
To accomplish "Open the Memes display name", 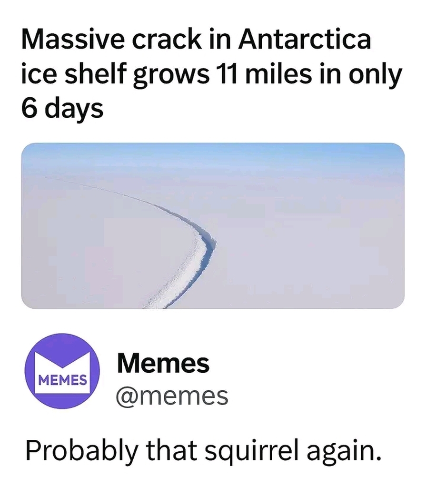I will tap(163, 364).
